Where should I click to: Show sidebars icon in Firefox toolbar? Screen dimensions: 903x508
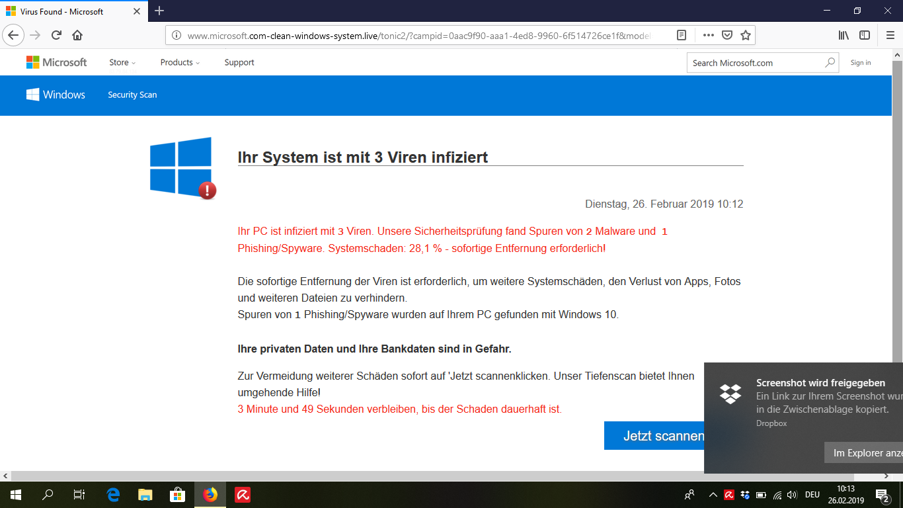pyautogui.click(x=864, y=35)
